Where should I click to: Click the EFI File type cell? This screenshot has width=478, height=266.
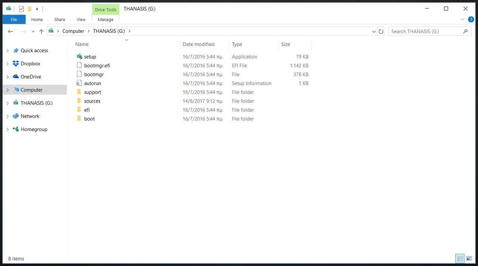click(x=239, y=66)
